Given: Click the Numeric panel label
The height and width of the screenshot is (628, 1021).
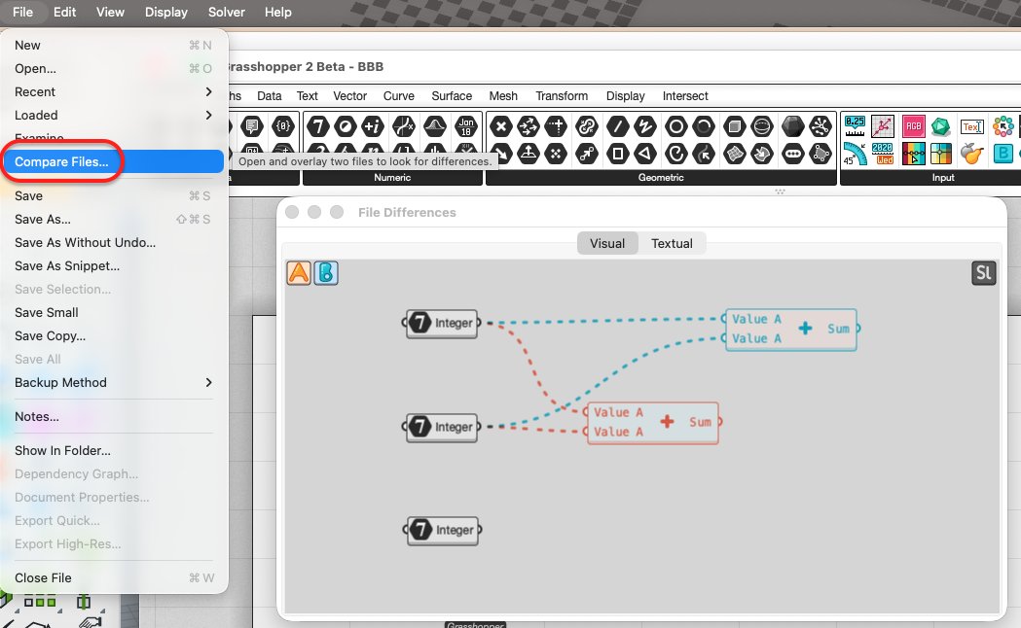Looking at the screenshot, I should tap(392, 178).
